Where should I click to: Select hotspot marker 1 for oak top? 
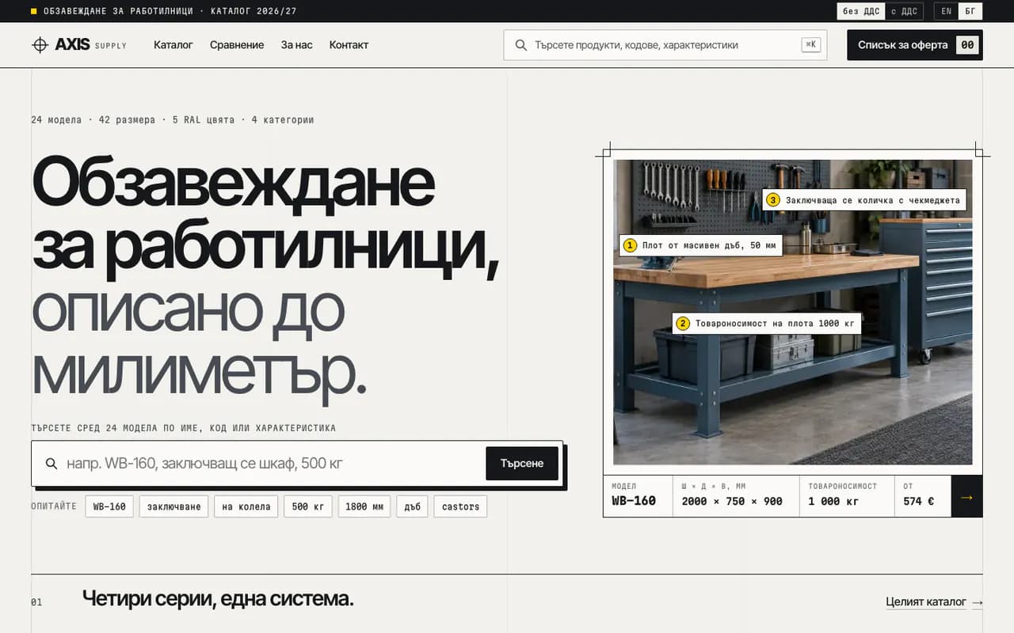(x=630, y=245)
